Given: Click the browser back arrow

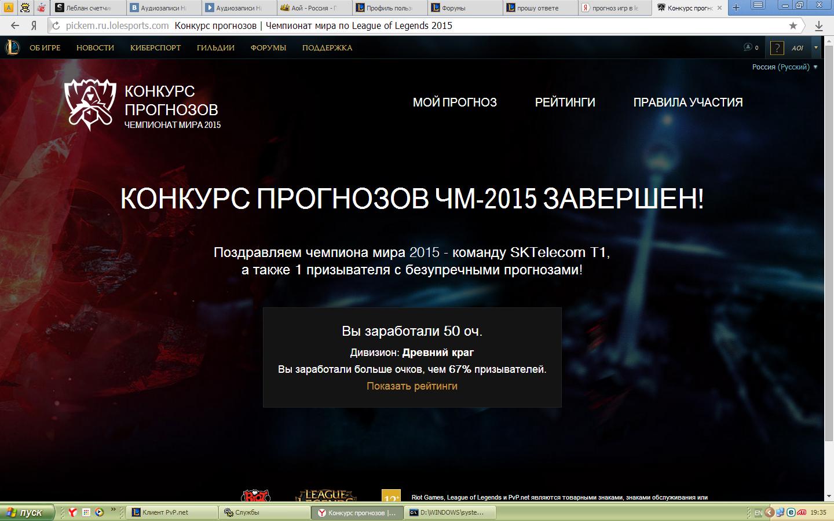Looking at the screenshot, I should [x=16, y=25].
